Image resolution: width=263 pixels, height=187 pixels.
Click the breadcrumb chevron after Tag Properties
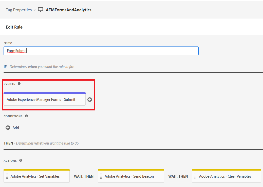tap(35, 10)
